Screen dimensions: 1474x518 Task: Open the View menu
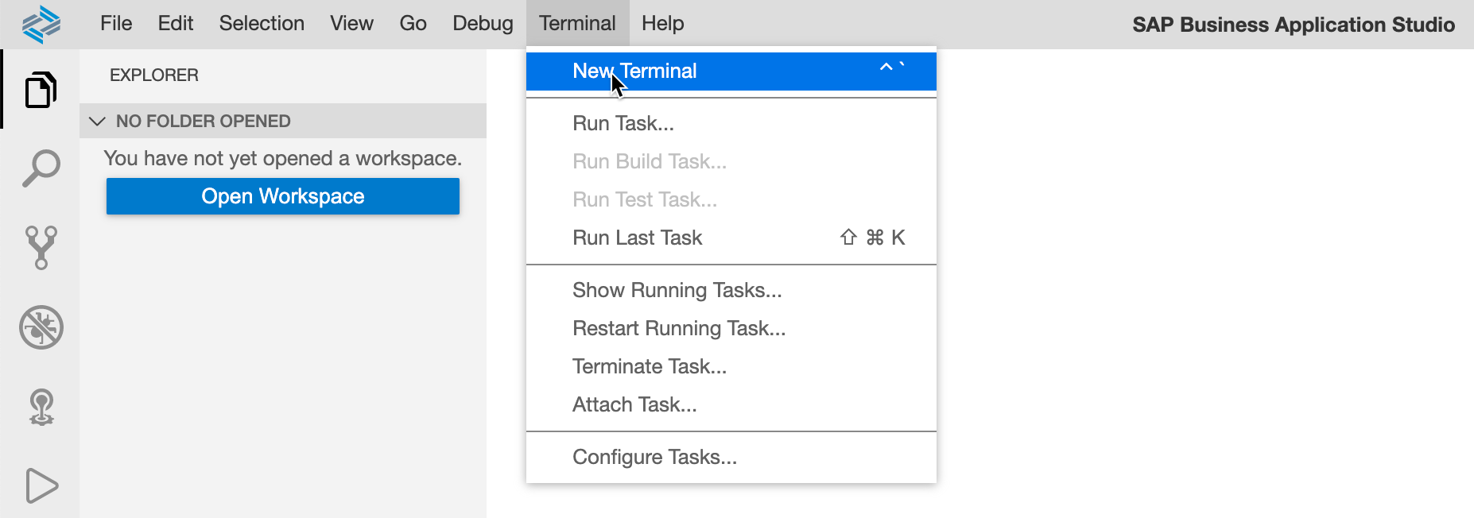(x=351, y=24)
